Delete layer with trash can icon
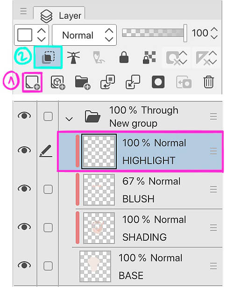 click(208, 82)
